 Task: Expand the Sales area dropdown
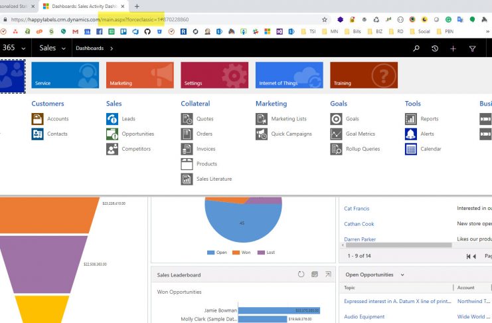point(64,49)
